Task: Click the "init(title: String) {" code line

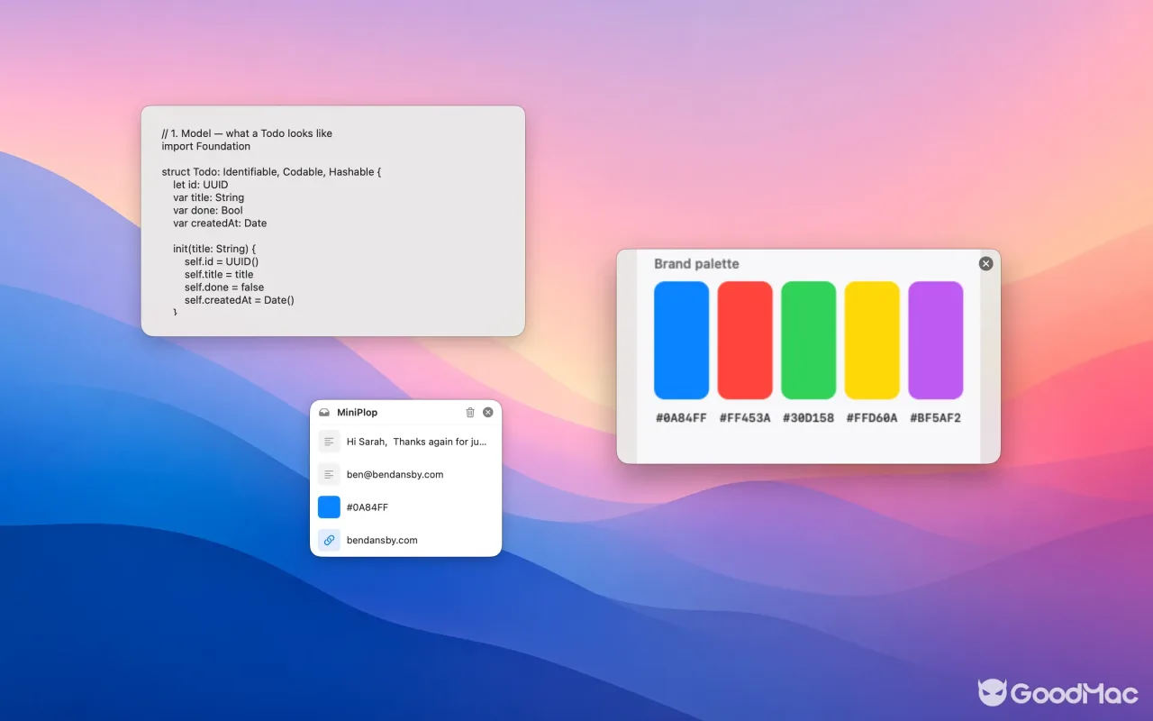Action: (x=215, y=249)
